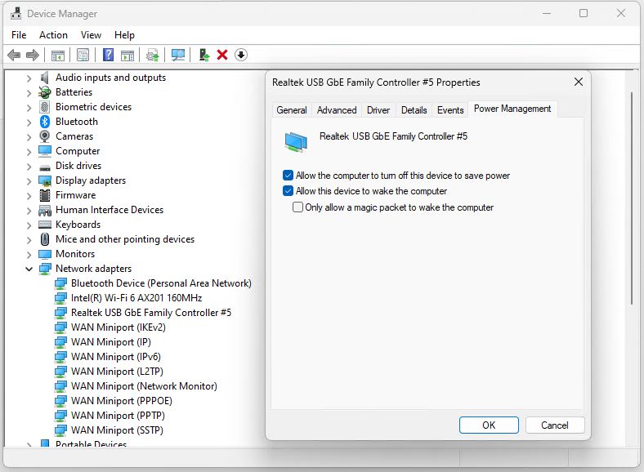Select WAN Miniport (PPPOE)
This screenshot has height=472, width=644.
point(122,401)
